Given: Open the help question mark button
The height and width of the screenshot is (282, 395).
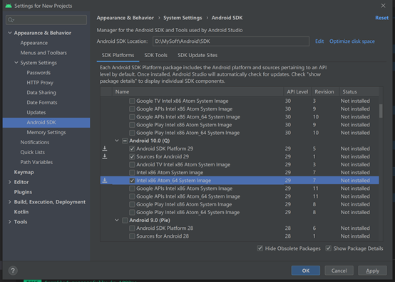Looking at the screenshot, I should [x=13, y=271].
